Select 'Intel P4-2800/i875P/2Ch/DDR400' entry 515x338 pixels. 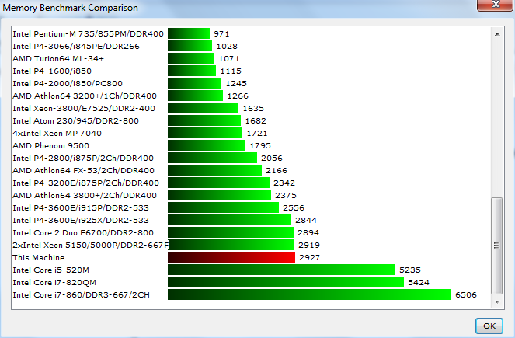[x=83, y=158]
